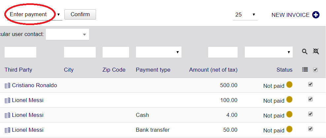Click Cristiano Ronaldo's company building icon
The width and height of the screenshot is (326, 138).
(x=8, y=86)
